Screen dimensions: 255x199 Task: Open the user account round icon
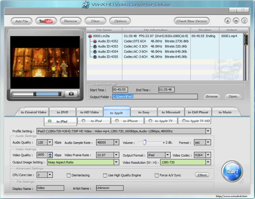tap(228, 21)
